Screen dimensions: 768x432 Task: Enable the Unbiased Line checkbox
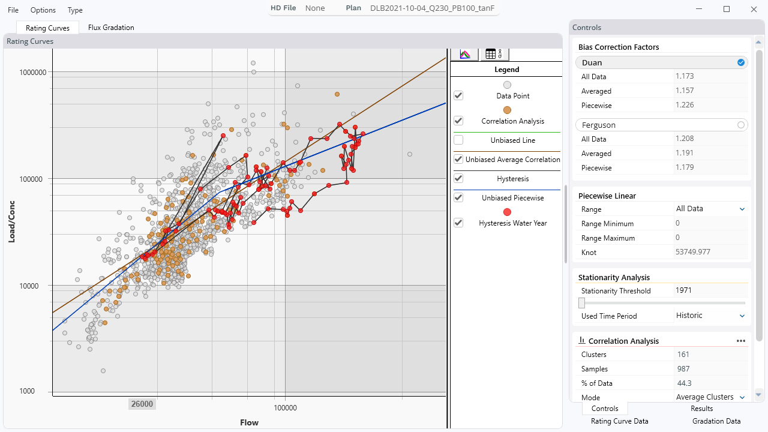pyautogui.click(x=458, y=140)
